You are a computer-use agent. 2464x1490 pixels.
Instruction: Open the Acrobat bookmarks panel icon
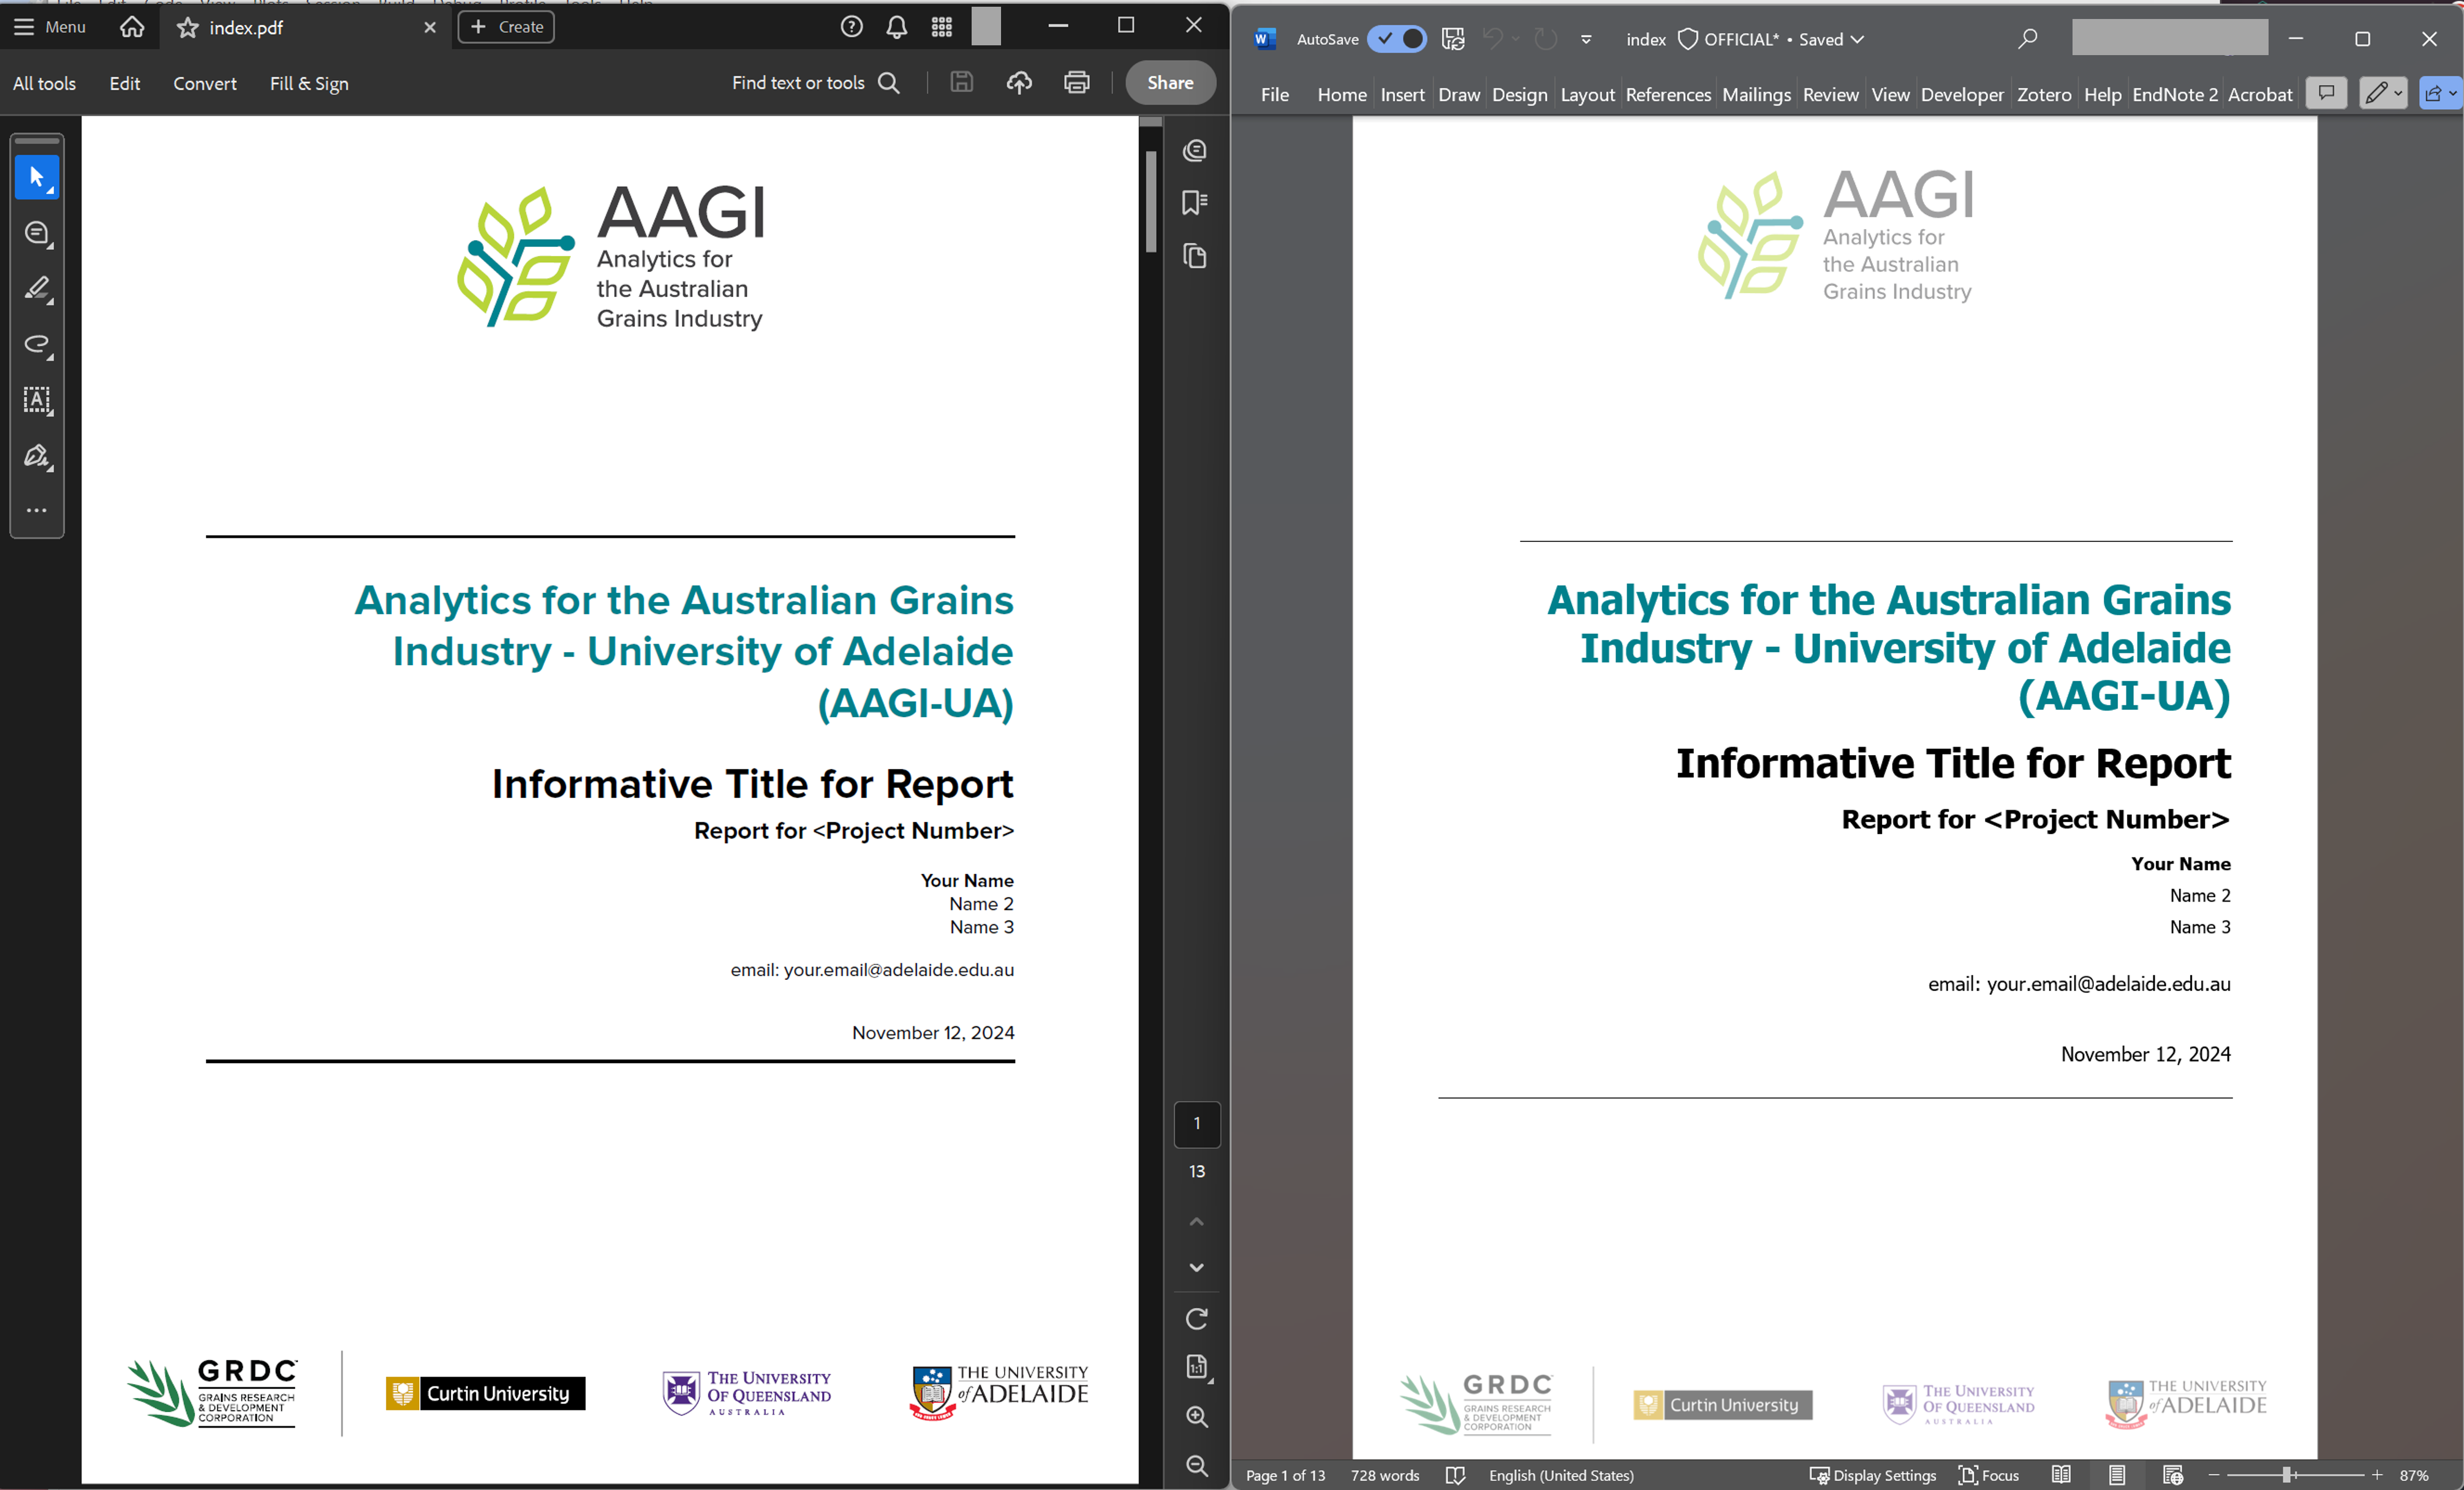pos(1194,203)
